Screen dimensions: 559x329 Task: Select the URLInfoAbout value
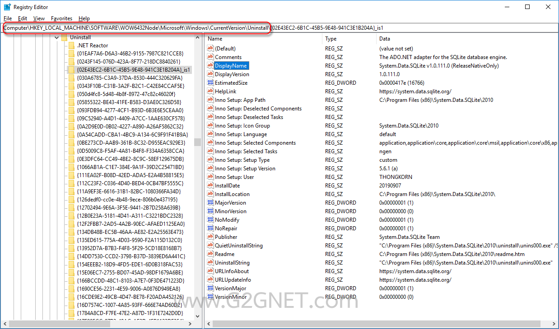(232, 271)
